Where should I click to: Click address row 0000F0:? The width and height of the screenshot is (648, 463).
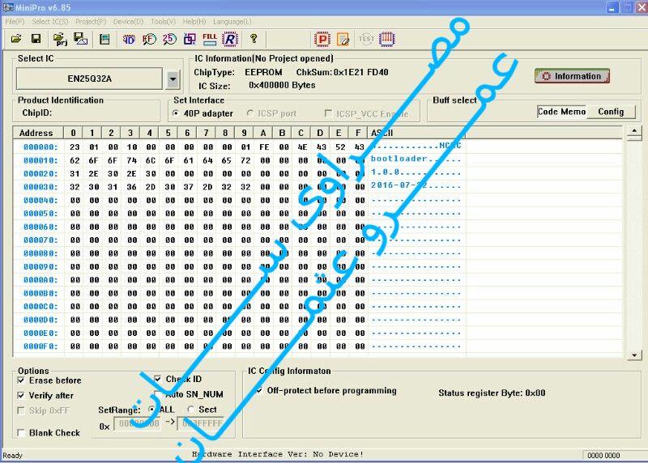click(40, 346)
